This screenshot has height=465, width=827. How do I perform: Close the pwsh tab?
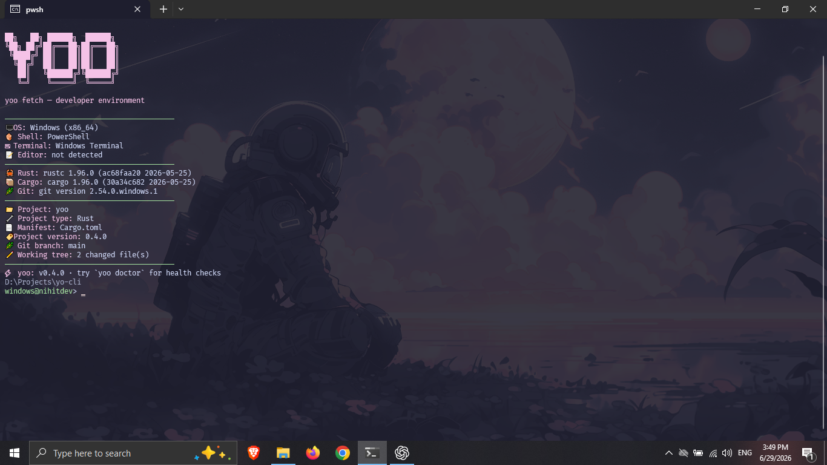click(137, 9)
